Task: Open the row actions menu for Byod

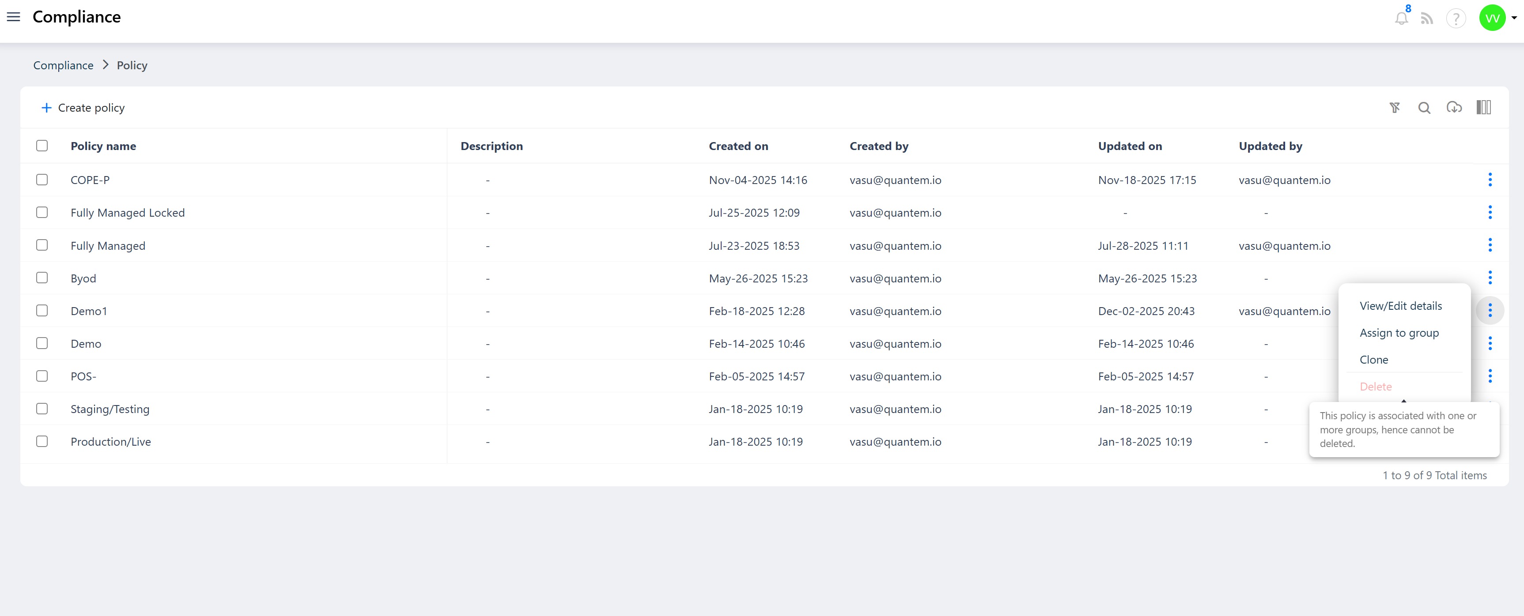Action: click(x=1490, y=278)
